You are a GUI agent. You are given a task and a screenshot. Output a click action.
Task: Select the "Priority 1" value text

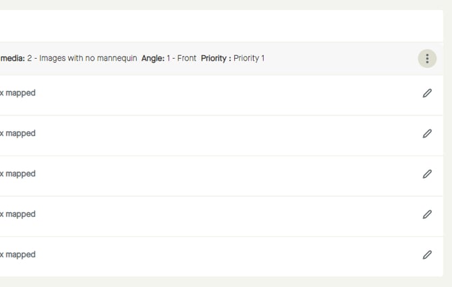(x=249, y=59)
